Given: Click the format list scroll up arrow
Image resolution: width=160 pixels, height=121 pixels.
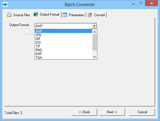Looking at the screenshot, I should (95, 32).
